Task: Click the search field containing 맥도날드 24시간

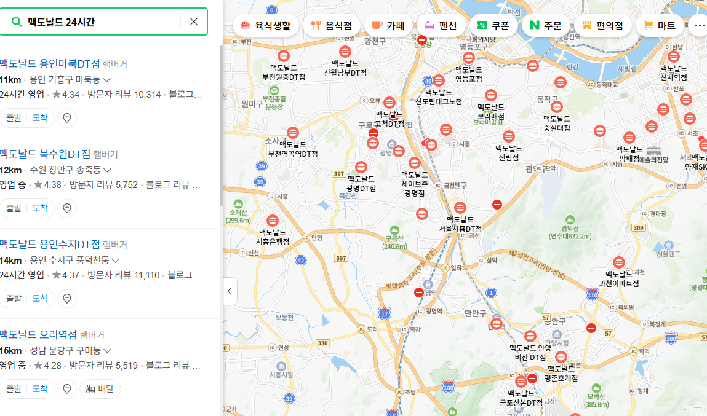Action: coord(104,22)
